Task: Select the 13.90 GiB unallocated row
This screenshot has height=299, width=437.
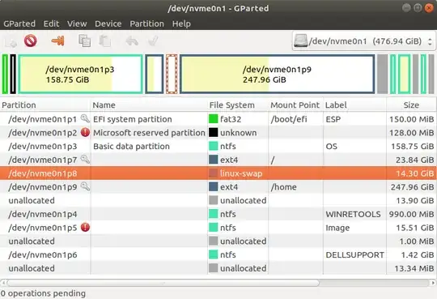Action: [x=218, y=200]
